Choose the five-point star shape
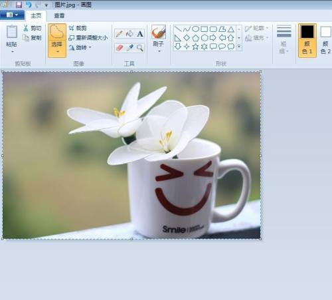This screenshot has width=332, height=300. (195, 47)
